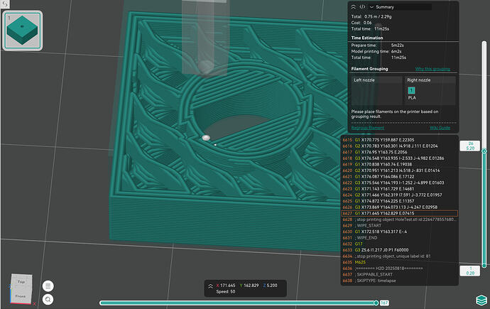Select G-code line 6635 M625

[x=399, y=262]
